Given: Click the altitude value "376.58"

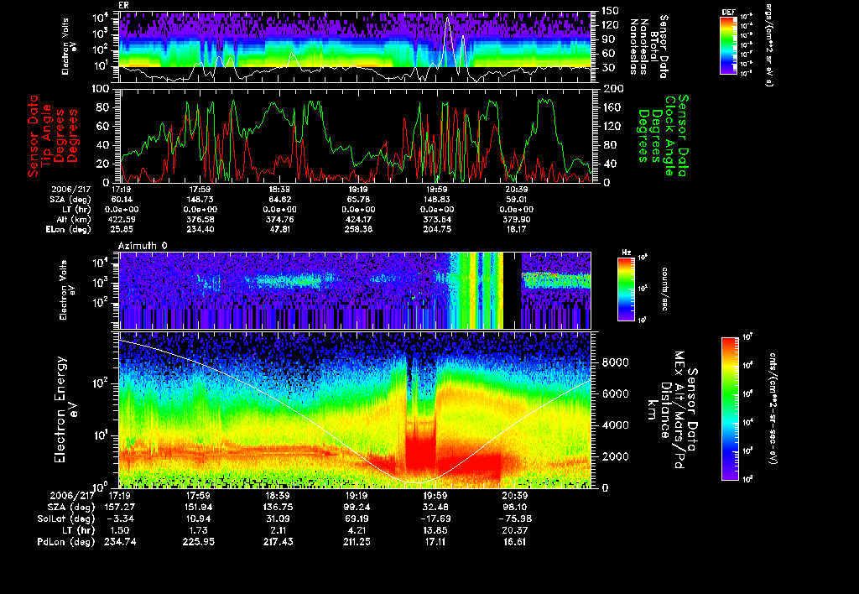Looking at the screenshot, I should pyautogui.click(x=200, y=219).
